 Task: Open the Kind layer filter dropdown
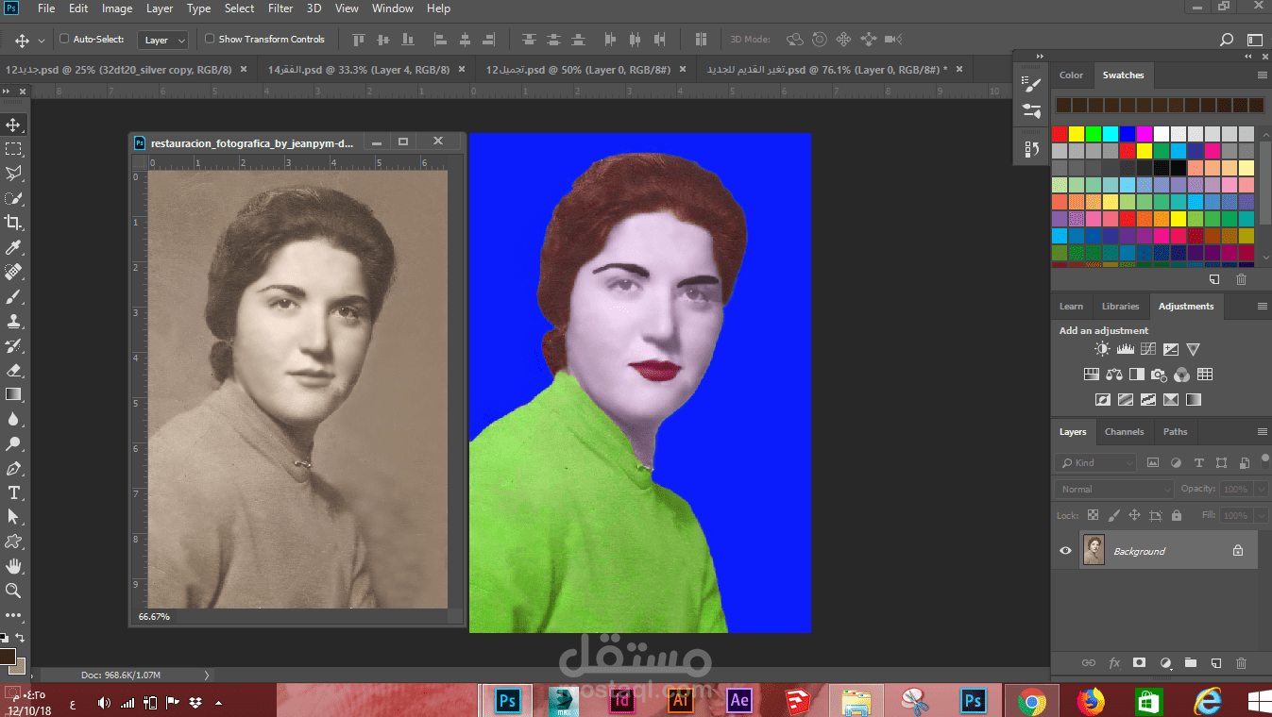[x=1096, y=463]
